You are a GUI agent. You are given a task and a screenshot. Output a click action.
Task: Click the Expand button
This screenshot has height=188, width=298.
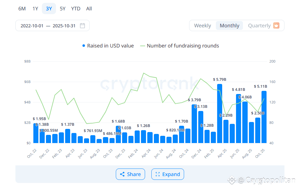pos(168,174)
